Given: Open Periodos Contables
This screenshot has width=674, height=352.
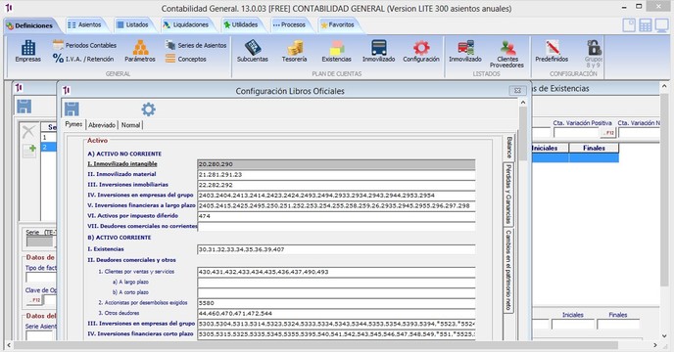Looking at the screenshot, I should tap(84, 45).
